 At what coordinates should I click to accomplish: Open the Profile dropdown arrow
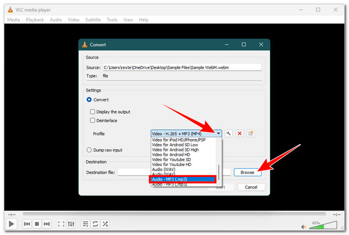tap(219, 133)
